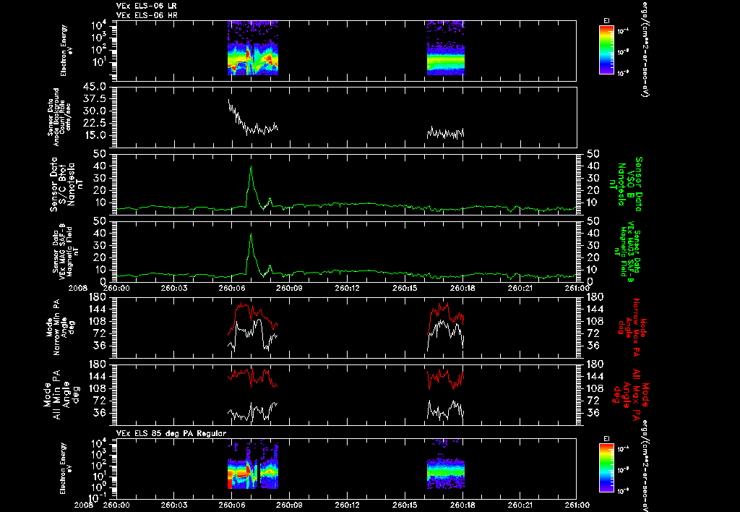
Task: Click the red "Mode All Max PA Angle" label
Action: tap(632, 394)
